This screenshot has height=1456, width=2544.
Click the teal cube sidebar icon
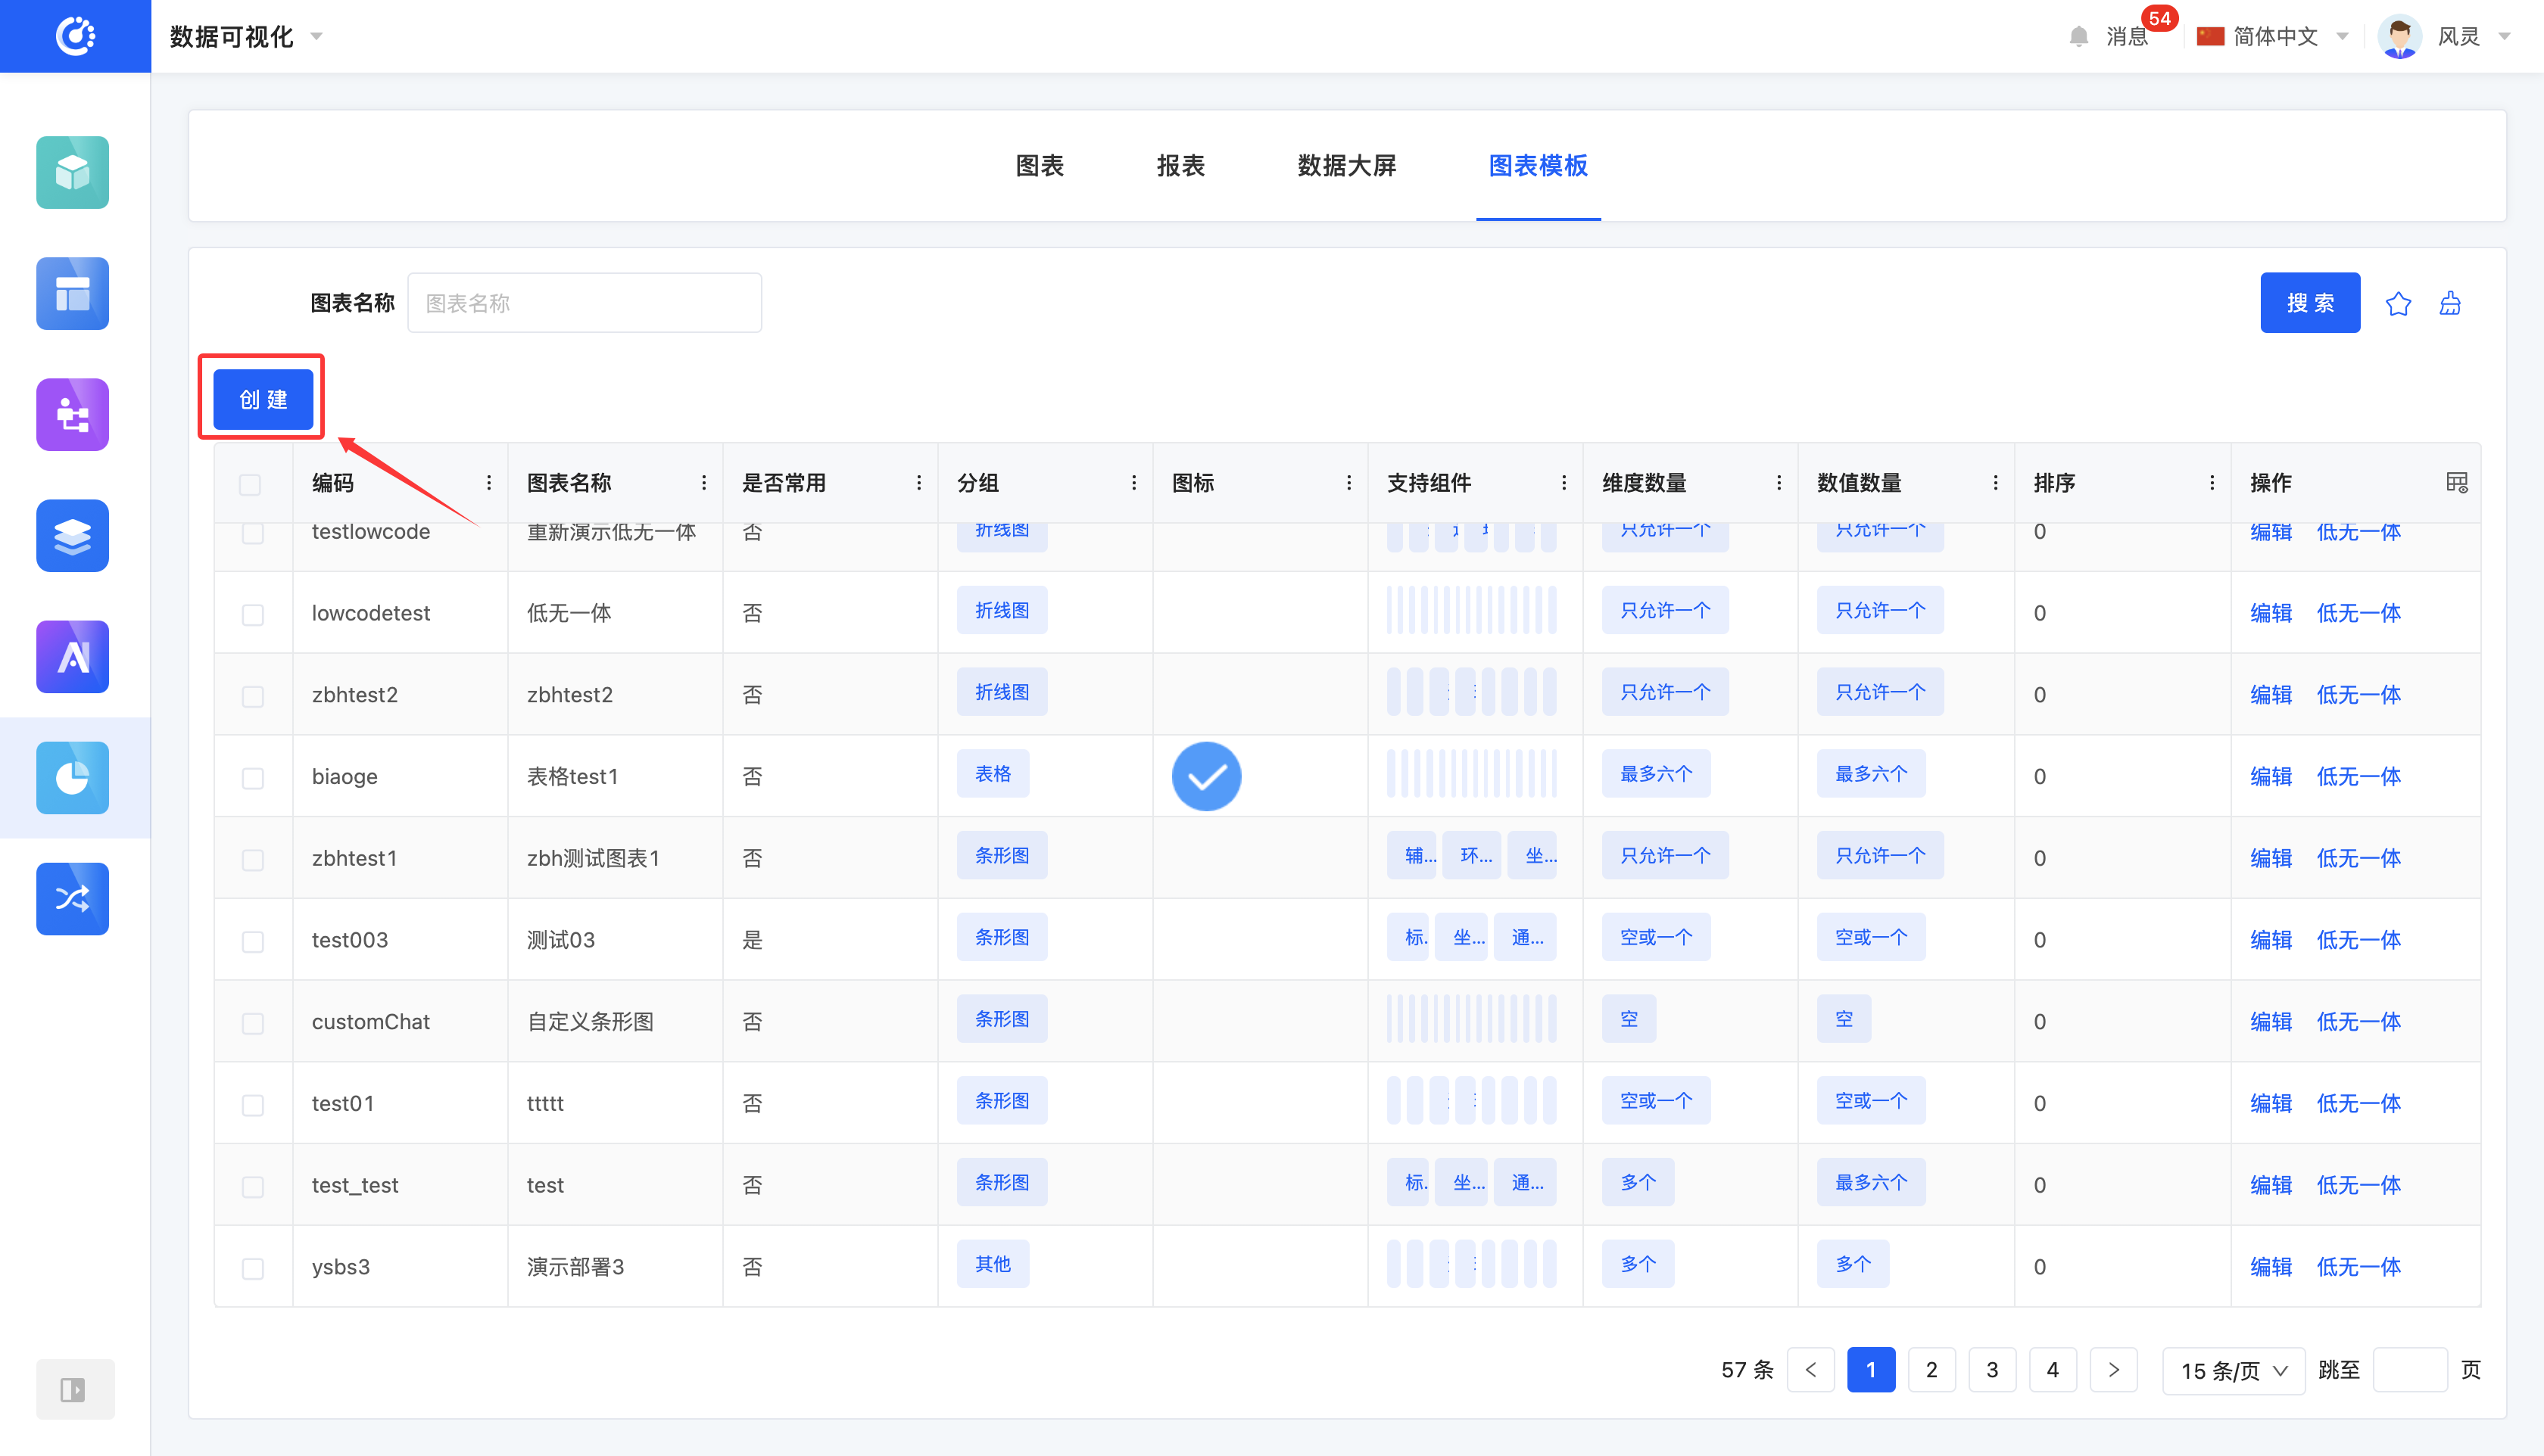[x=72, y=172]
